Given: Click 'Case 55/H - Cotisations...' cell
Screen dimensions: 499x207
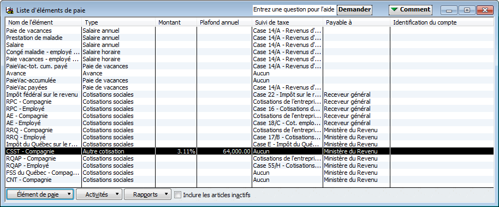Looking at the screenshot, I should [287, 165].
